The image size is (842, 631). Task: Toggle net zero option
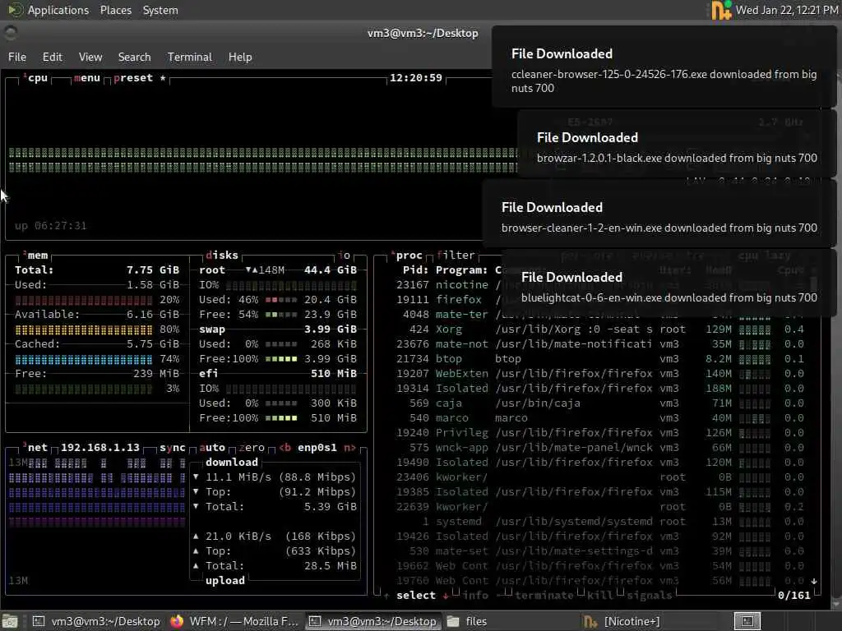252,448
